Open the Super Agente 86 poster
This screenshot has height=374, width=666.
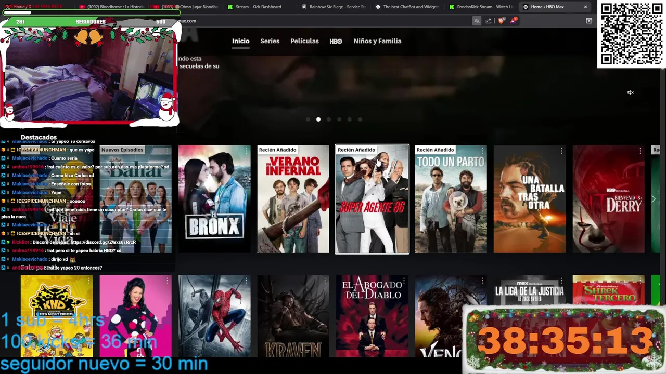click(372, 199)
